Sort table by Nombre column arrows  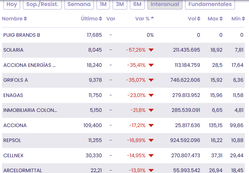coord(25,19)
